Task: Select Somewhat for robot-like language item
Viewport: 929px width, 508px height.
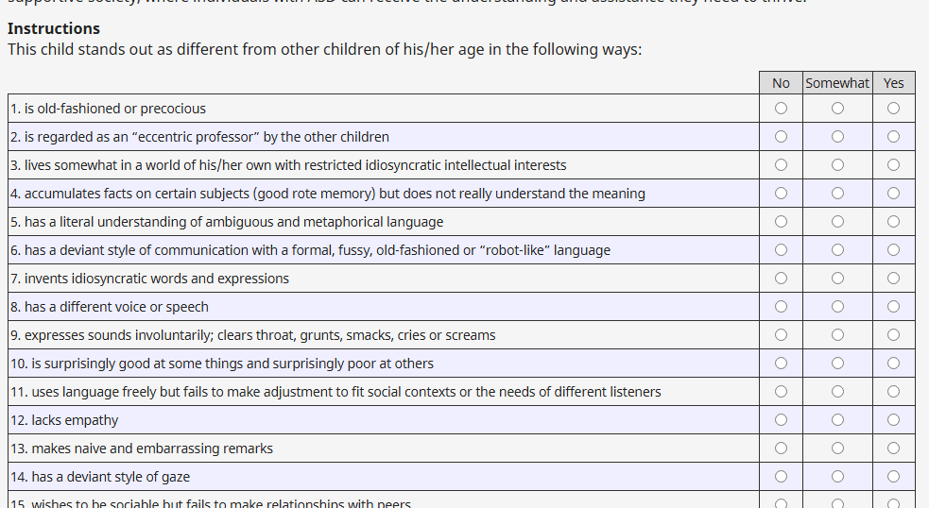Action: tap(837, 250)
